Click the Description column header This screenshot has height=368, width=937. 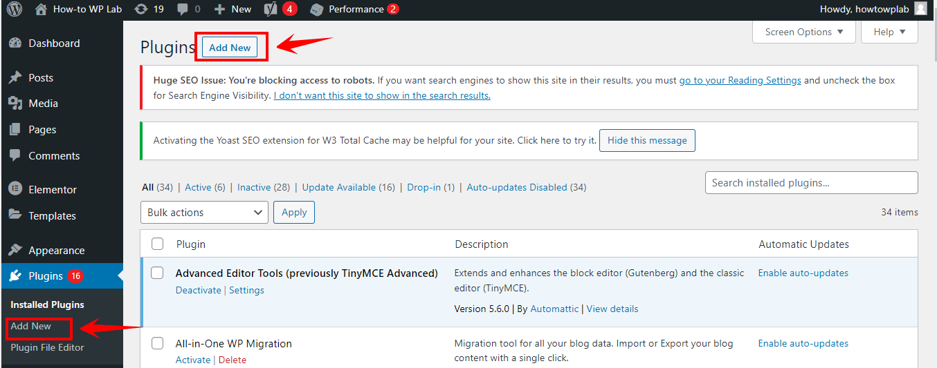(482, 244)
